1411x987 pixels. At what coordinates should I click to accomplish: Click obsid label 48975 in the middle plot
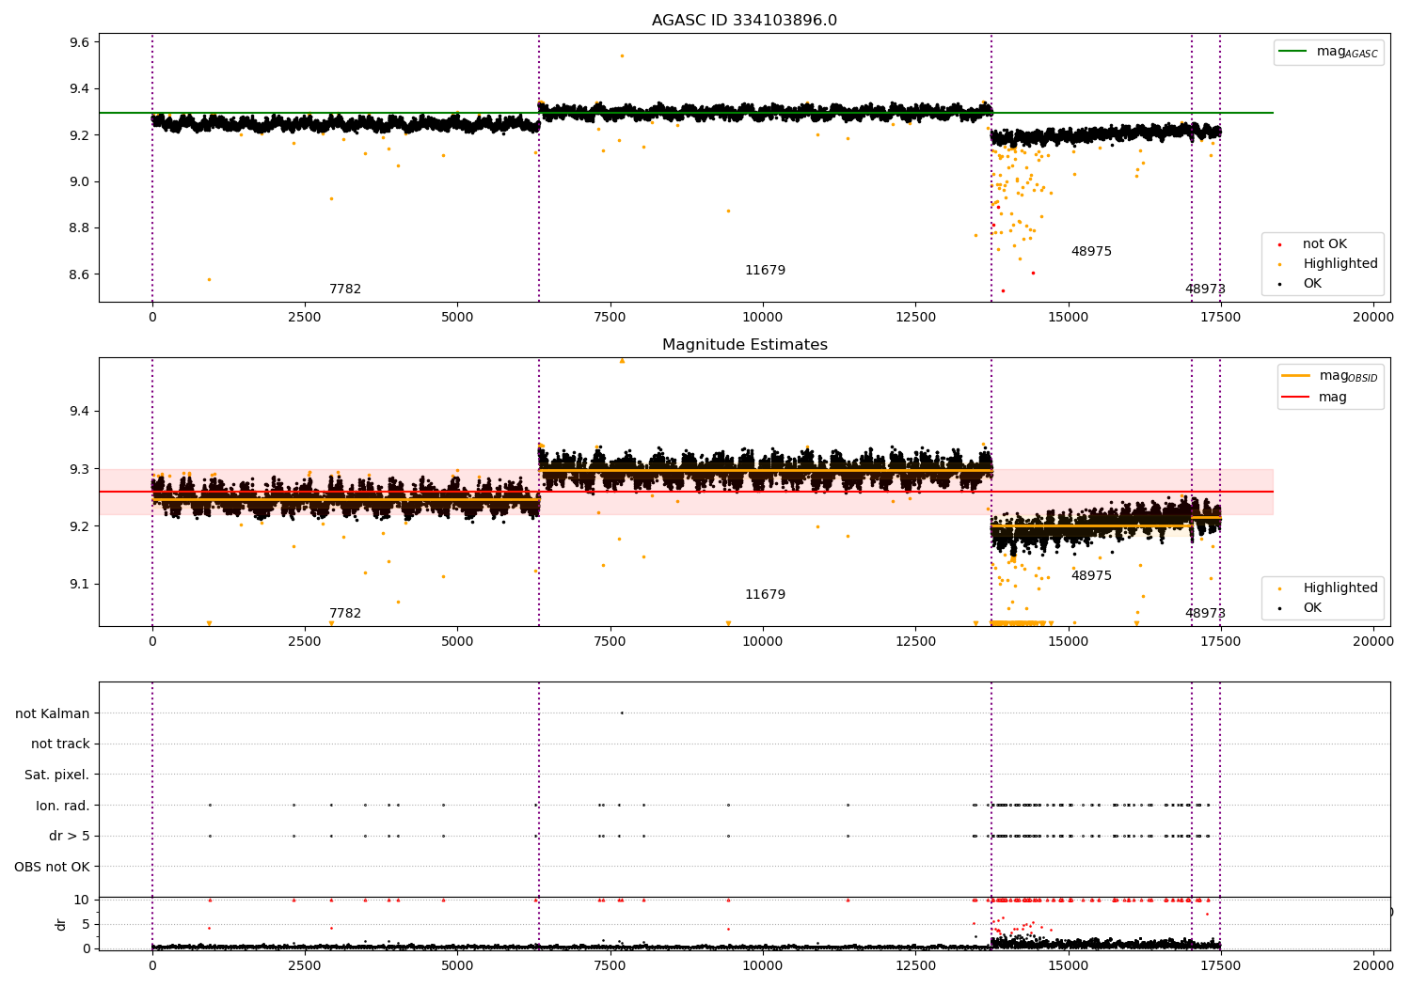pos(1091,576)
